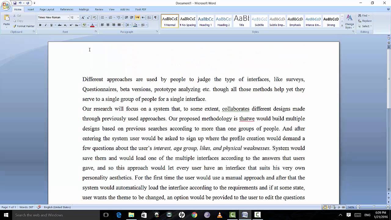Click the Change Styles icon

[349, 22]
